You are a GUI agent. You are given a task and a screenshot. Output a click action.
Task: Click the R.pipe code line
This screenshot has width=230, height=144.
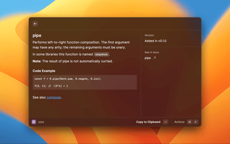tap(65, 79)
